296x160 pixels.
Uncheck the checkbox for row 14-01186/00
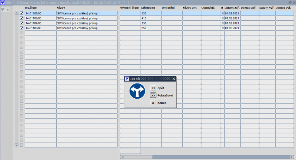(x=22, y=18)
